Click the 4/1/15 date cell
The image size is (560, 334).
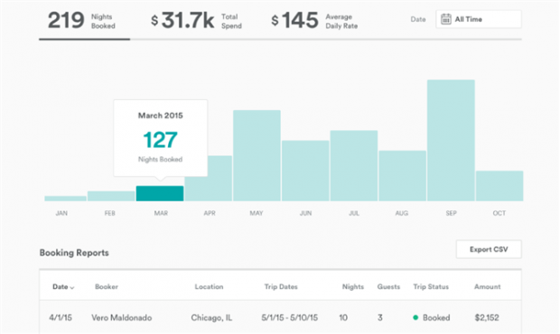61,318
